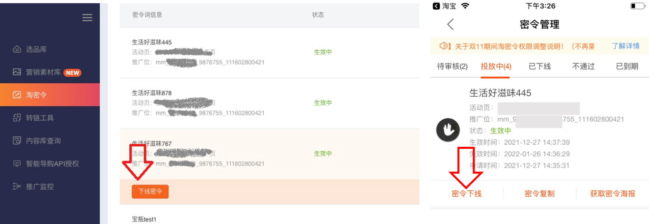The width and height of the screenshot is (649, 224).
Task: Click the 营销素材库 image icon
Action: 17,72
